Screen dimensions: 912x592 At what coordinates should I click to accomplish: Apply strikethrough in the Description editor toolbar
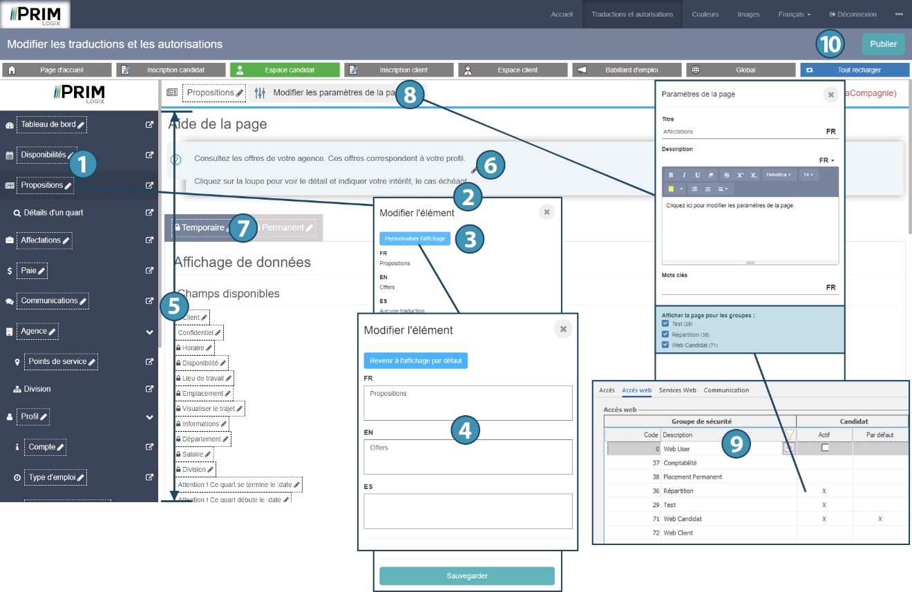click(x=726, y=175)
